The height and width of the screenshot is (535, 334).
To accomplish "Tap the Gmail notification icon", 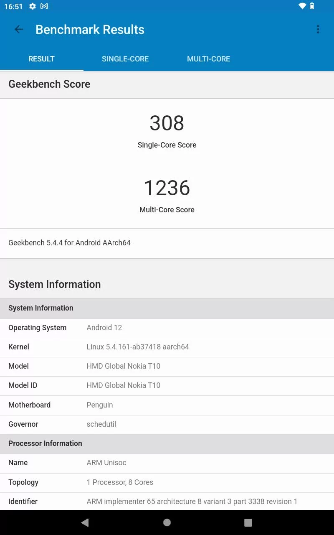I will [44, 6].
